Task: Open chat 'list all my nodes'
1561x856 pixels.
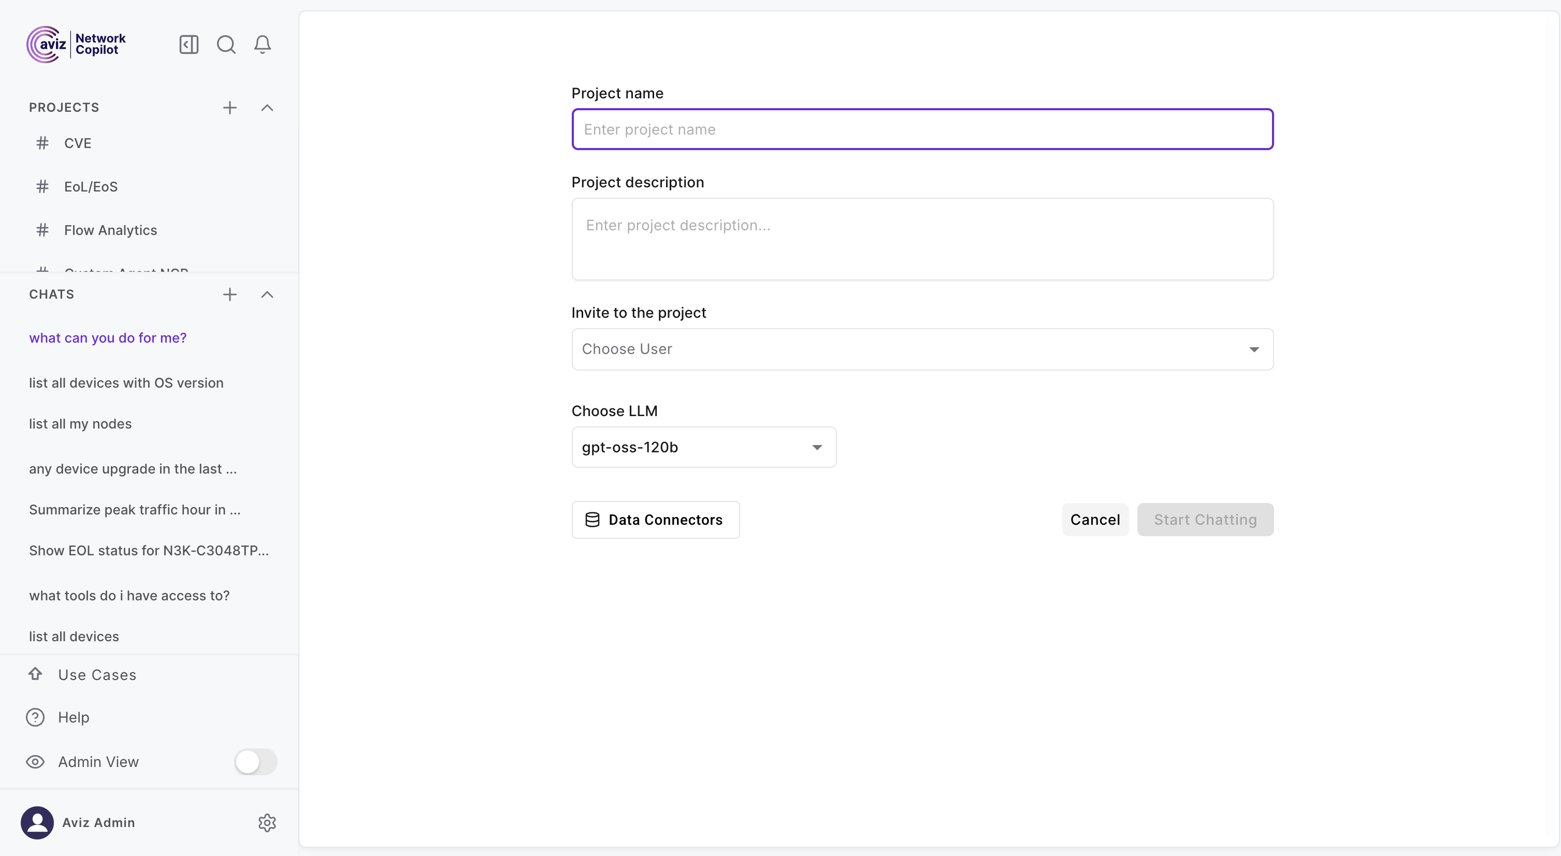Action: pyautogui.click(x=80, y=424)
